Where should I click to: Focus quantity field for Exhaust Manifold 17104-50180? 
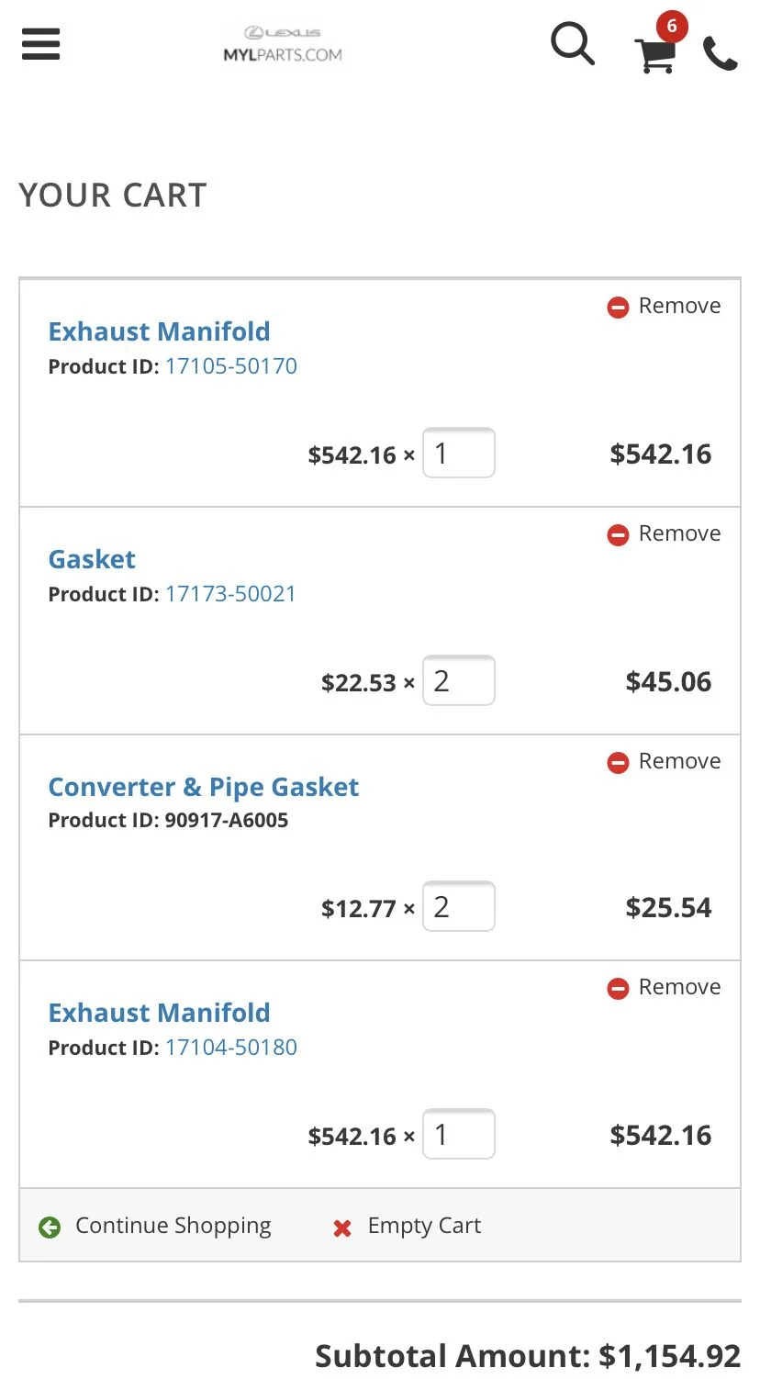point(459,1134)
